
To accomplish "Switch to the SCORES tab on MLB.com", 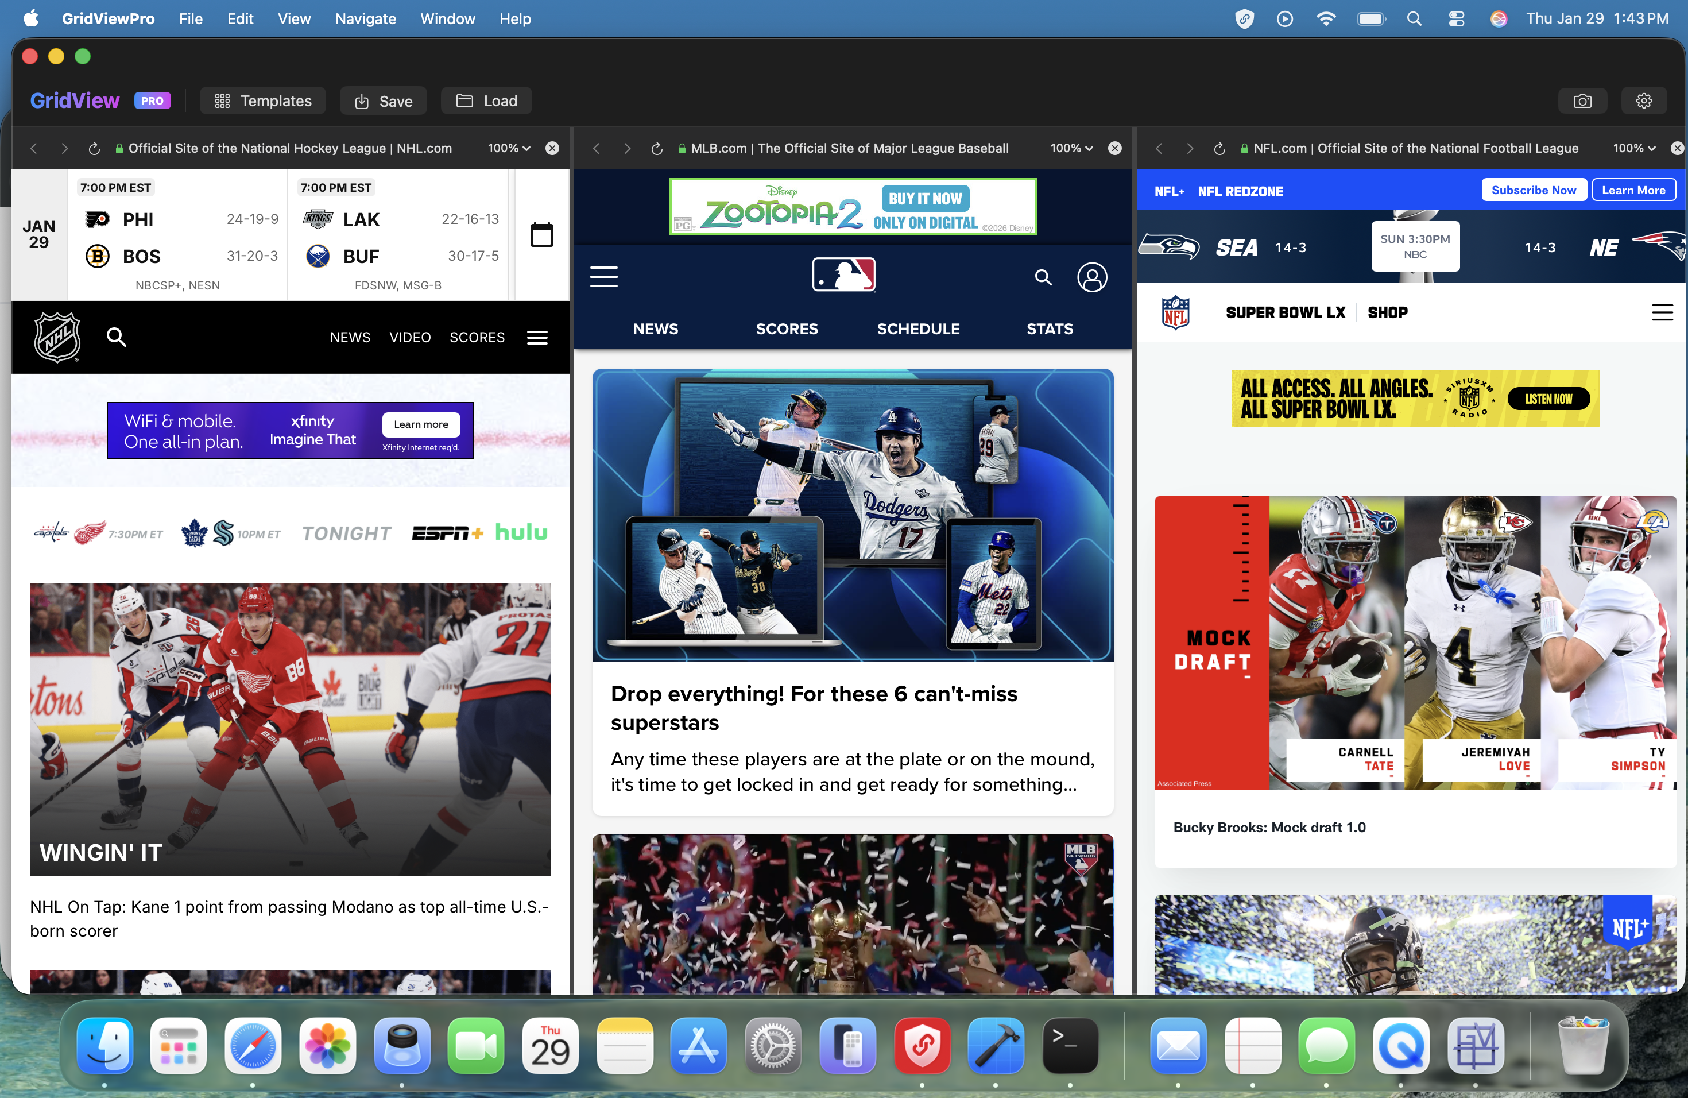I will point(787,328).
